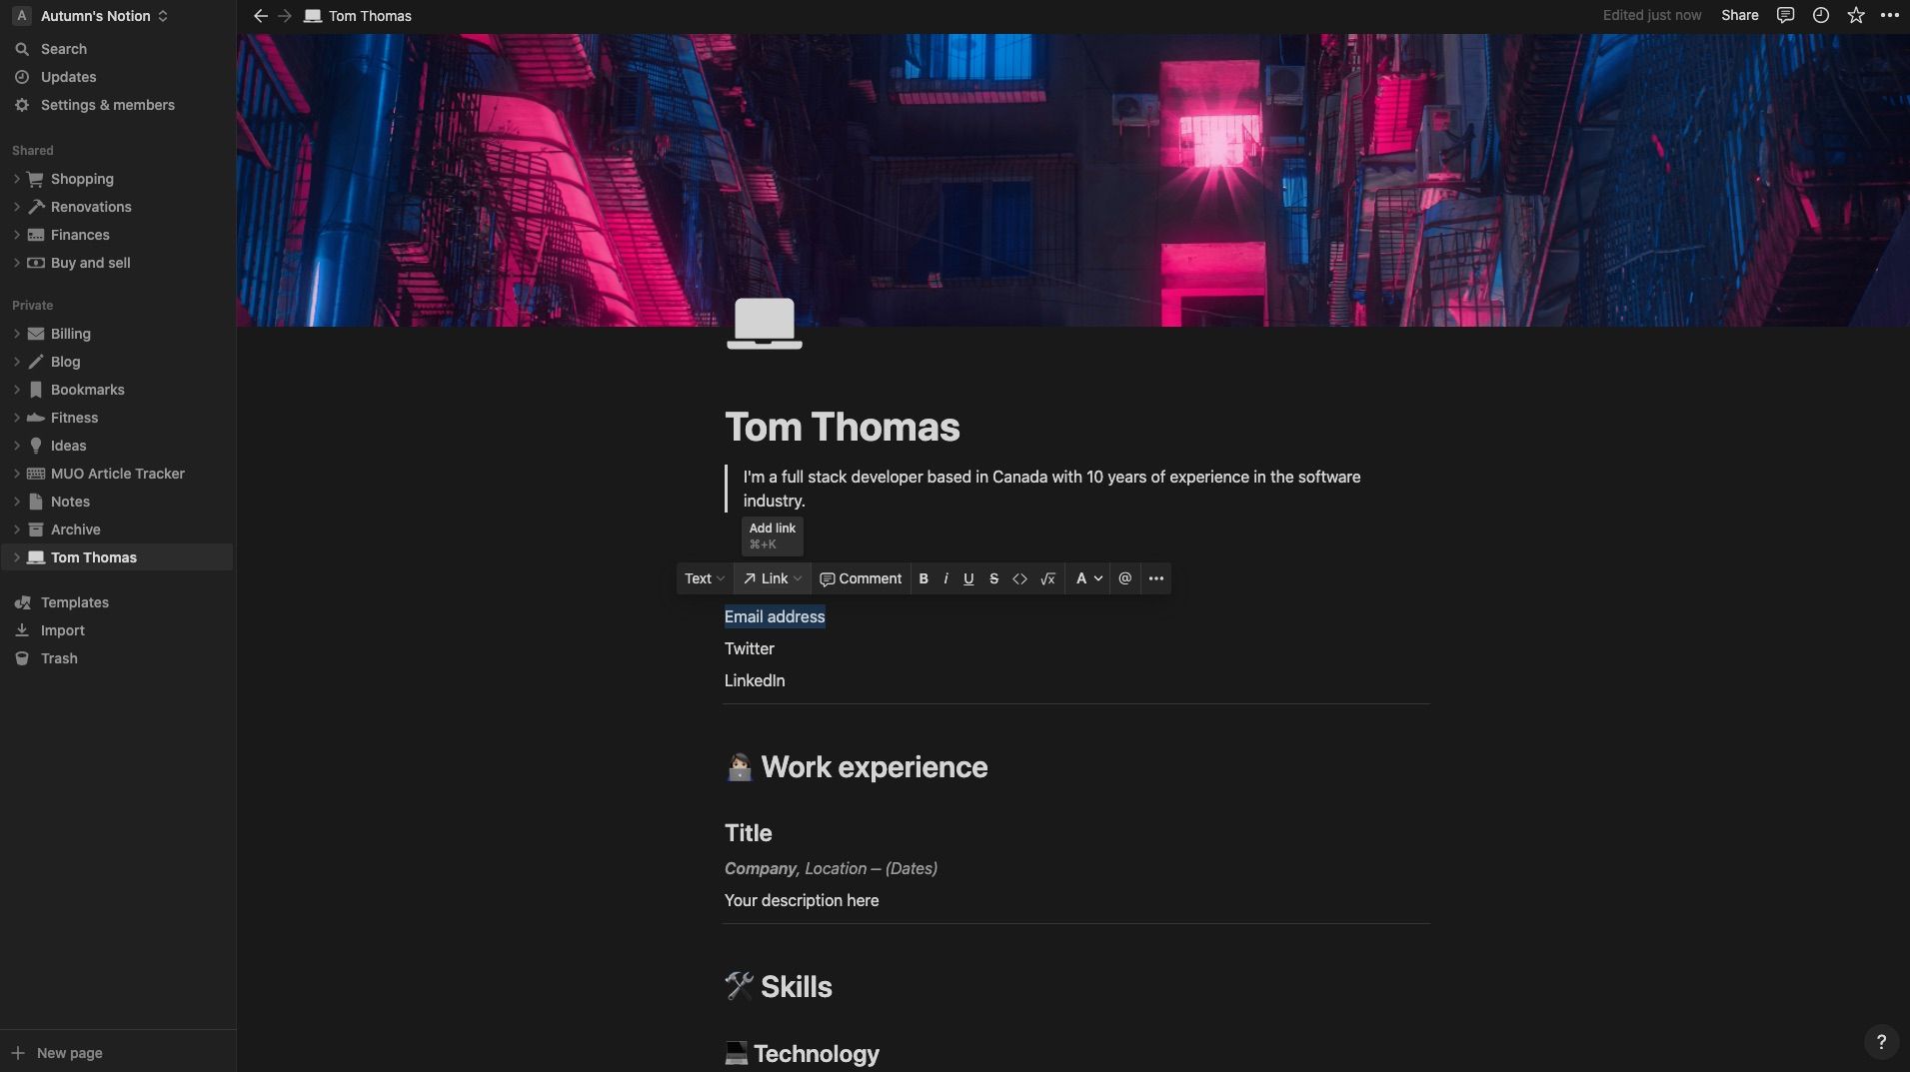Create an inline equation from selection

[1047, 578]
